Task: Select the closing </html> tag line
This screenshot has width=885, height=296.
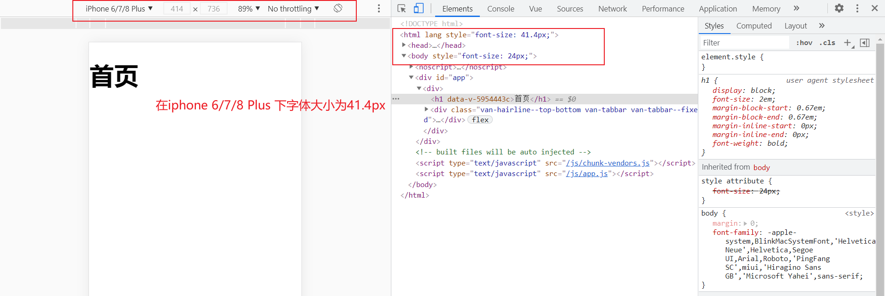Action: [x=415, y=195]
